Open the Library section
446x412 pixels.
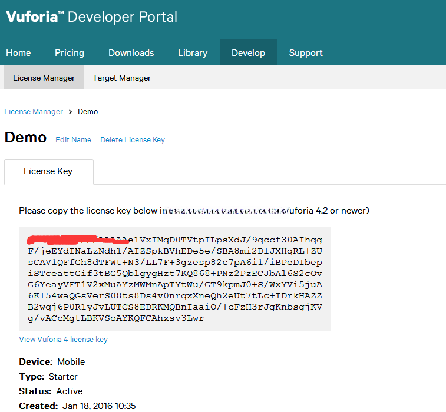(x=193, y=53)
